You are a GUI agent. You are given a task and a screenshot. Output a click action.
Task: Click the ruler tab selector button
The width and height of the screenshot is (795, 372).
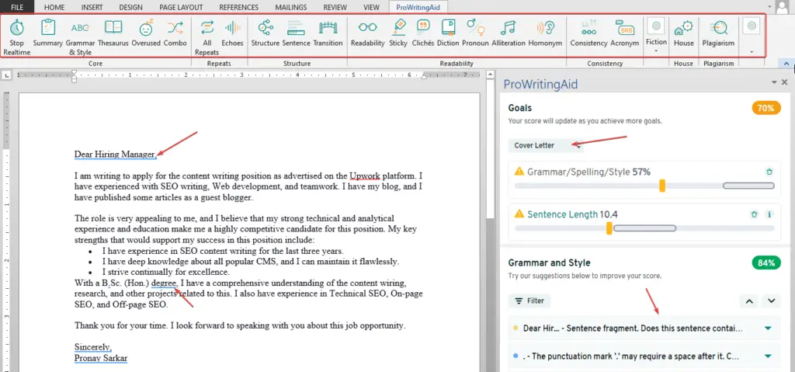[6, 75]
